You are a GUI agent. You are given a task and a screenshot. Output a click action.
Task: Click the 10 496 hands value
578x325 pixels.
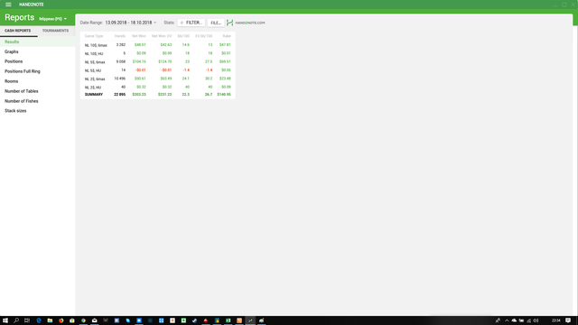tap(120, 79)
